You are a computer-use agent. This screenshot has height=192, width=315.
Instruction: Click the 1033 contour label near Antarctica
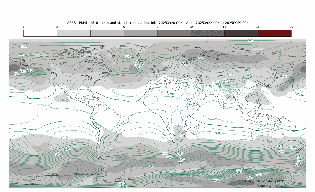[x=216, y=181]
